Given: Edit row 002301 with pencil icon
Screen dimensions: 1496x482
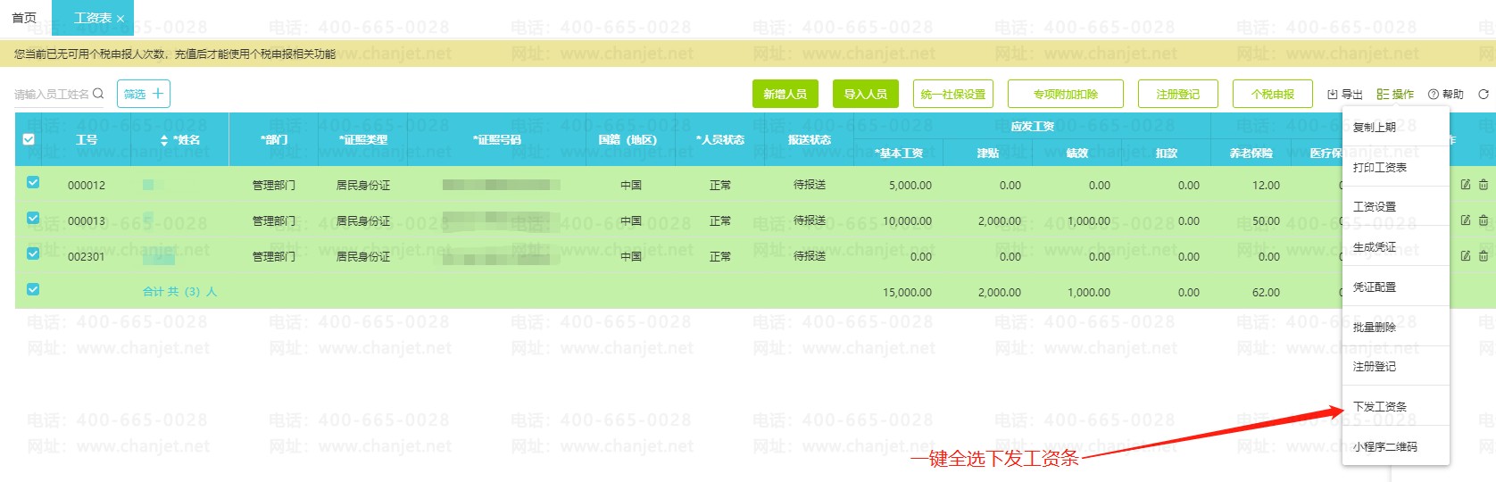Looking at the screenshot, I should pyautogui.click(x=1466, y=256).
